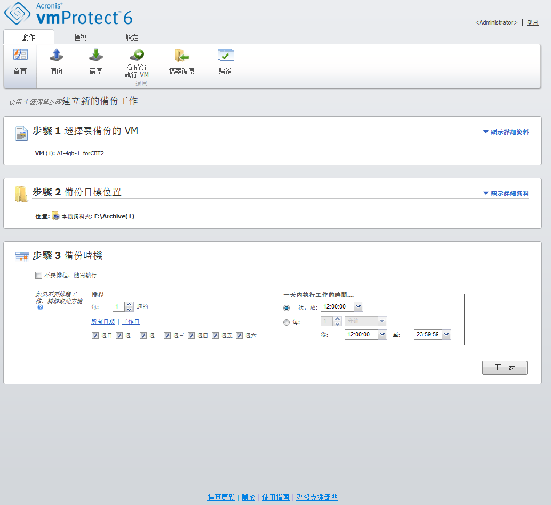Uncheck the 週日 day checkbox
551x505 pixels.
point(95,336)
